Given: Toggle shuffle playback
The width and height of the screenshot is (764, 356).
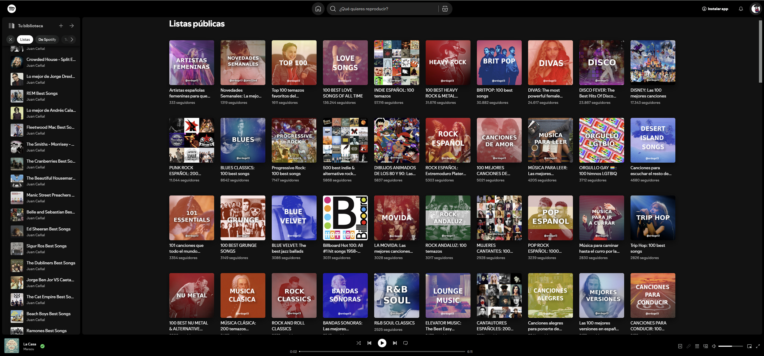Looking at the screenshot, I should 359,343.
